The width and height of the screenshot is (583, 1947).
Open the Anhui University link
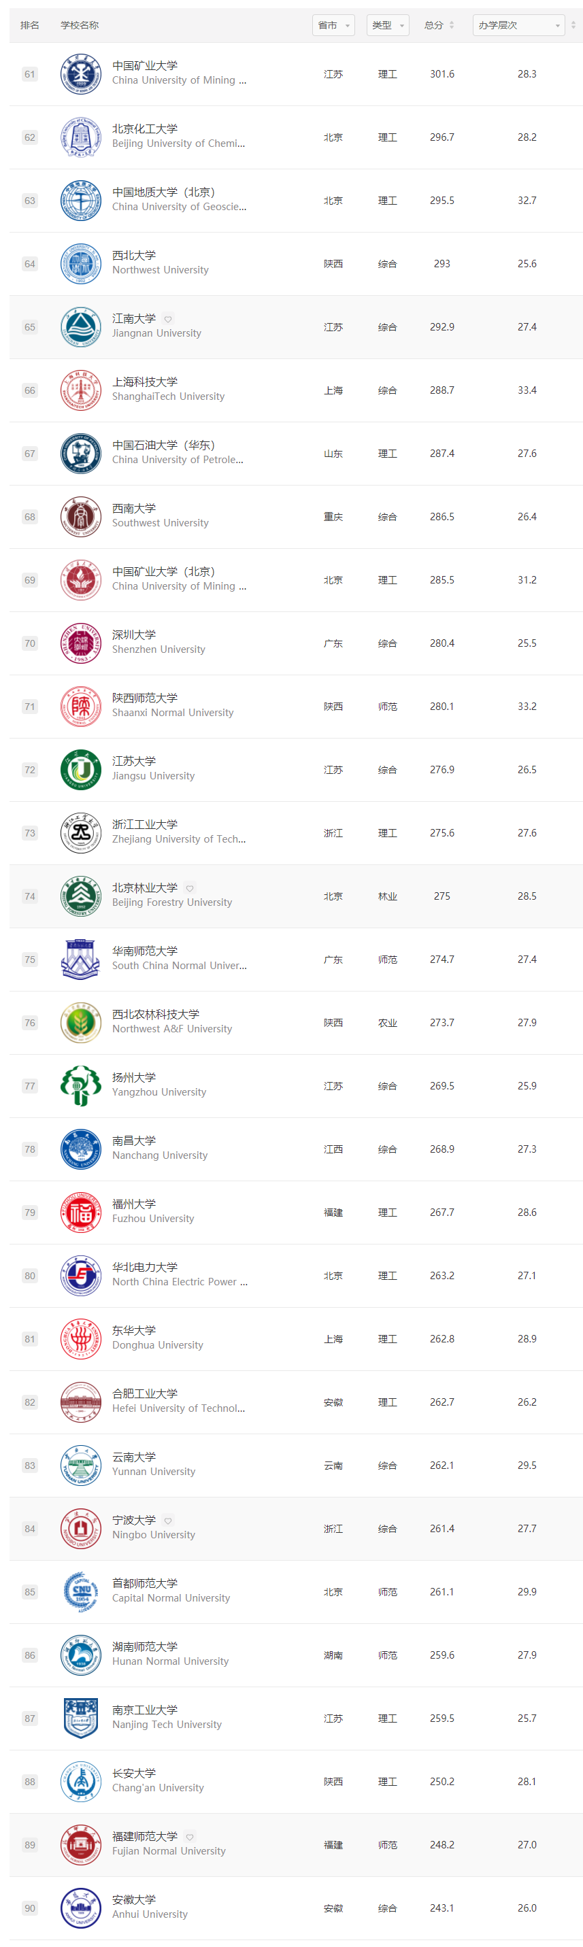pyautogui.click(x=150, y=1914)
